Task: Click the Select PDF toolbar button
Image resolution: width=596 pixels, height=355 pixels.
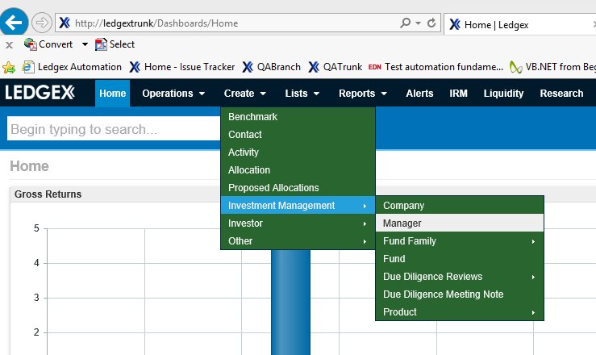Action: pos(115,44)
